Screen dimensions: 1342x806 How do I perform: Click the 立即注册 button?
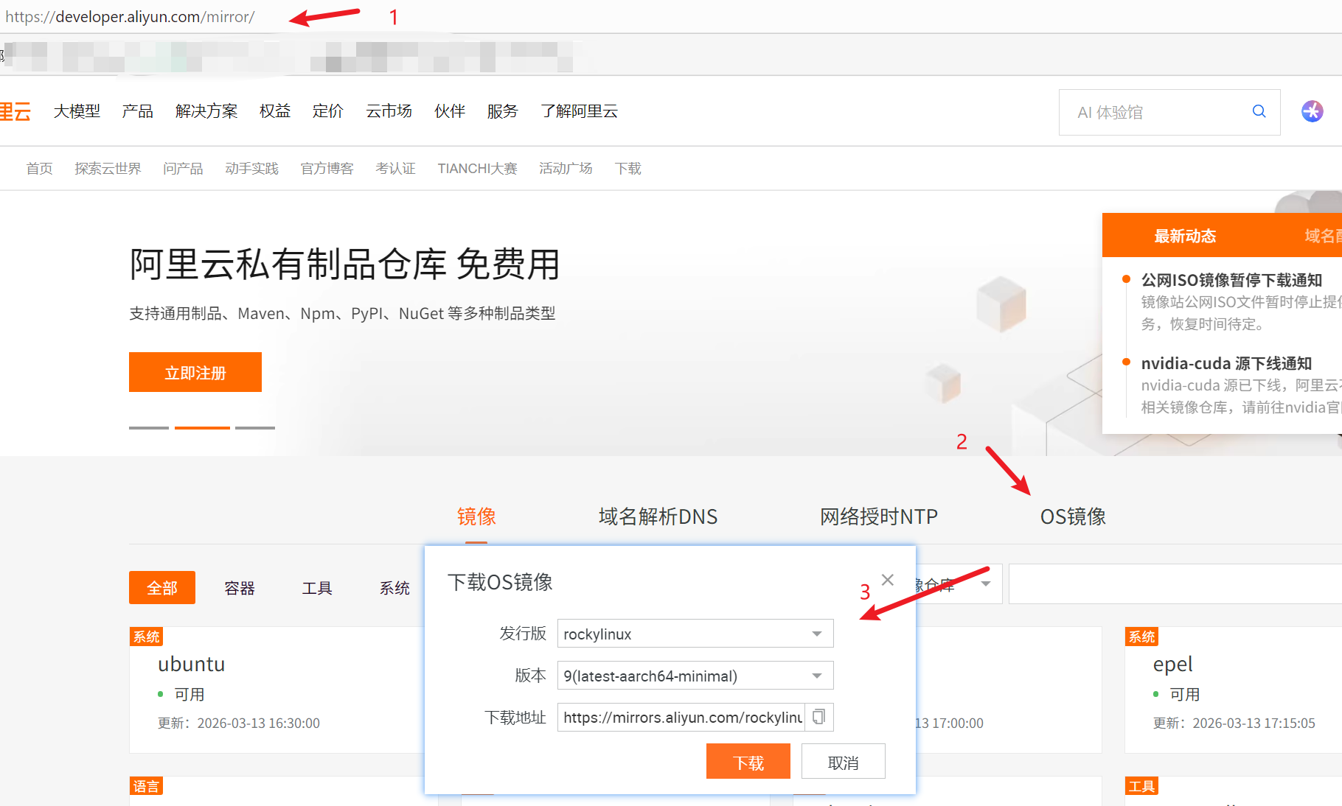pos(195,372)
